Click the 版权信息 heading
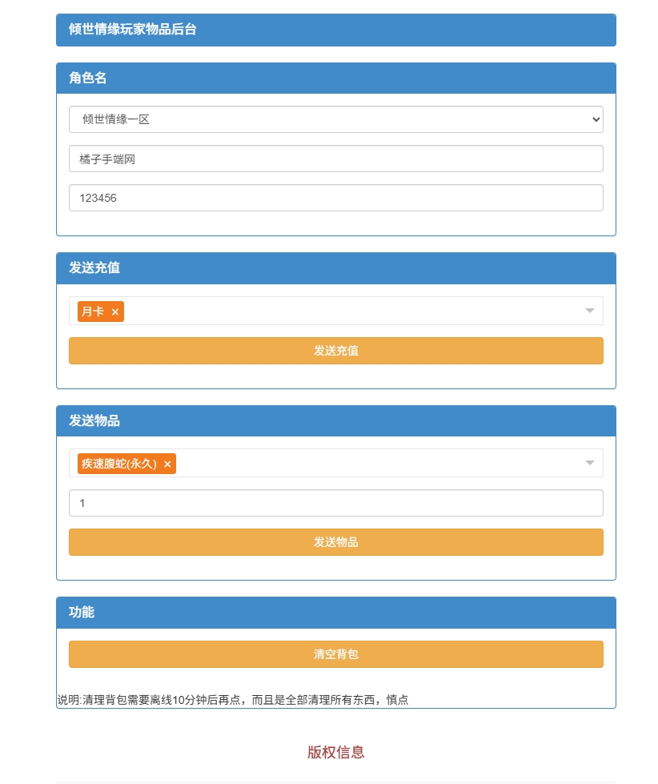 (x=335, y=752)
